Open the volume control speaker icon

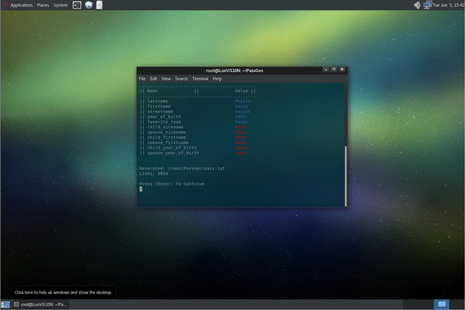tap(417, 5)
